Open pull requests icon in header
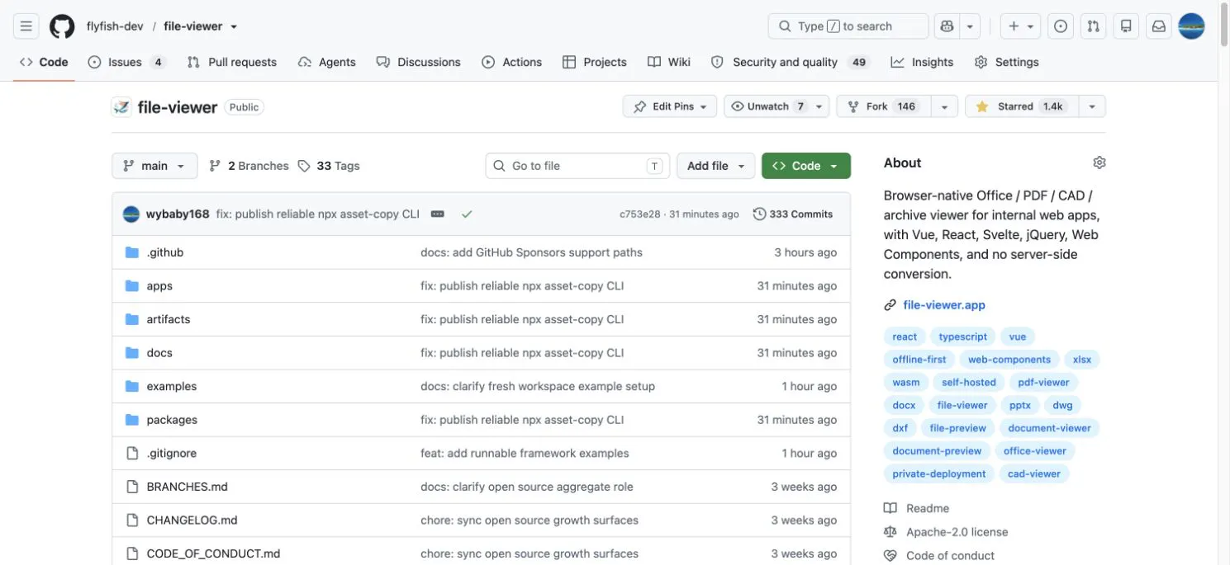The width and height of the screenshot is (1230, 565). pyautogui.click(x=1094, y=26)
